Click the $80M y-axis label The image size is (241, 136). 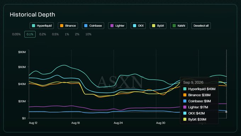(22, 52)
